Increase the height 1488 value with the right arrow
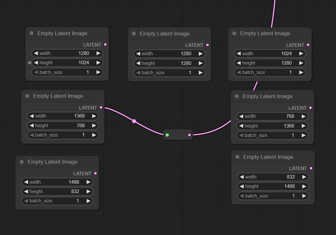 (304, 186)
